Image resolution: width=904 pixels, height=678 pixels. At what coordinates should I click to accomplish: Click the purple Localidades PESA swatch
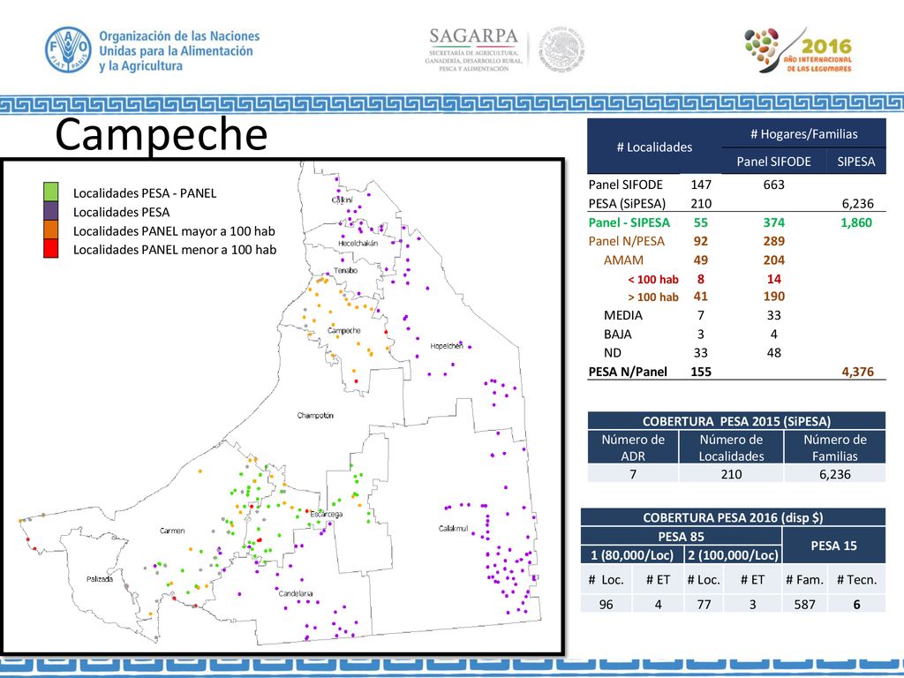(x=50, y=210)
